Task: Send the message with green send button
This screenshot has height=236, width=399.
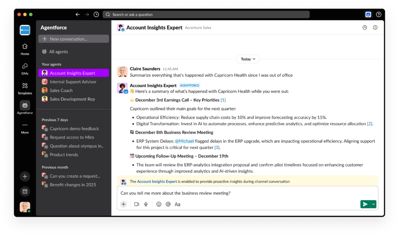Action: pos(365,204)
